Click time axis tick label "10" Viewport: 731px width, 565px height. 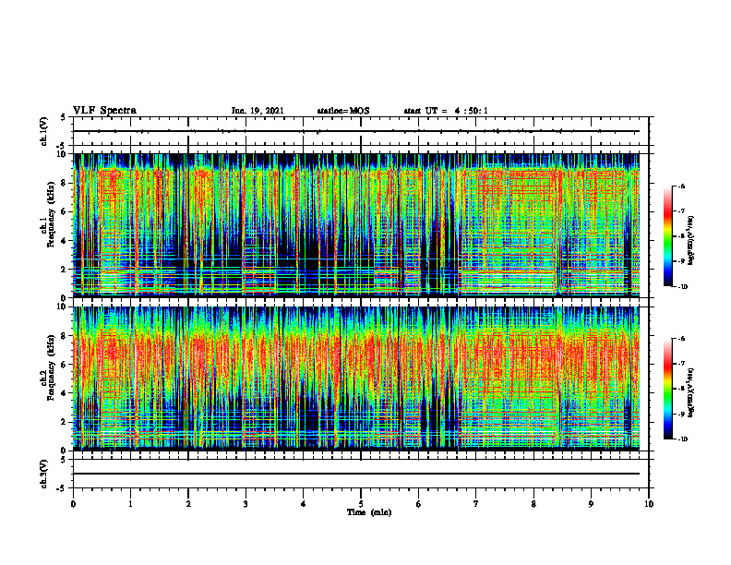tap(649, 503)
